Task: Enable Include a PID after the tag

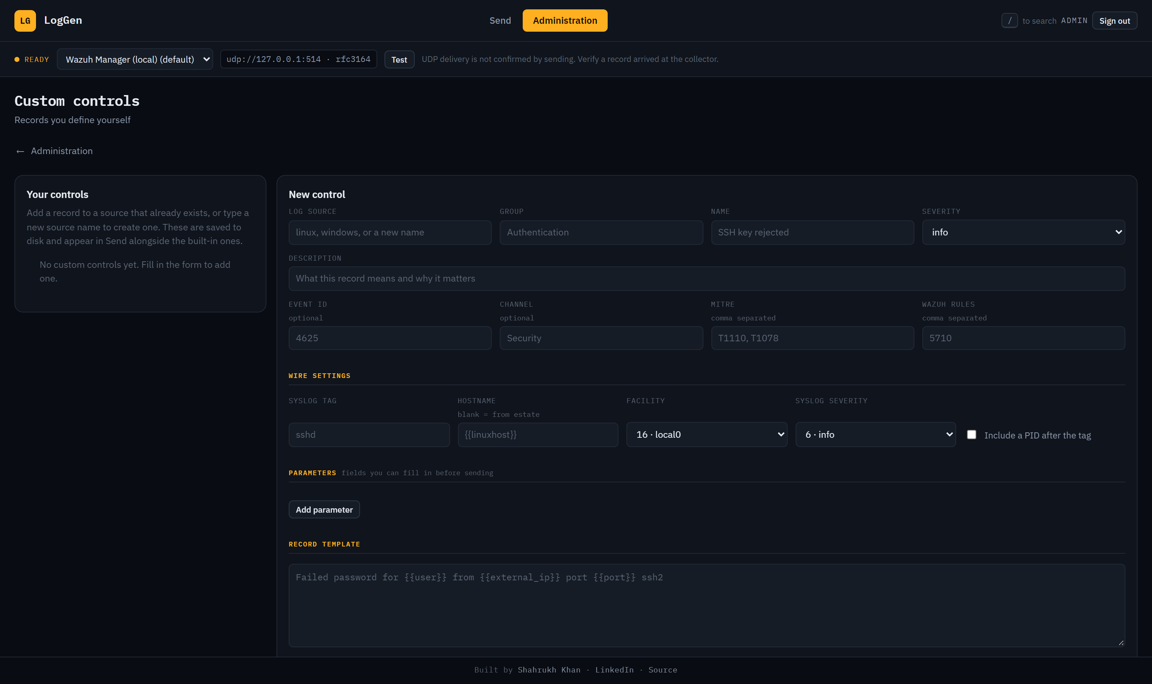Action: [971, 435]
